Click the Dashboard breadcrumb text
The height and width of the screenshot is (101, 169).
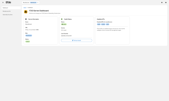(x=30, y=8)
